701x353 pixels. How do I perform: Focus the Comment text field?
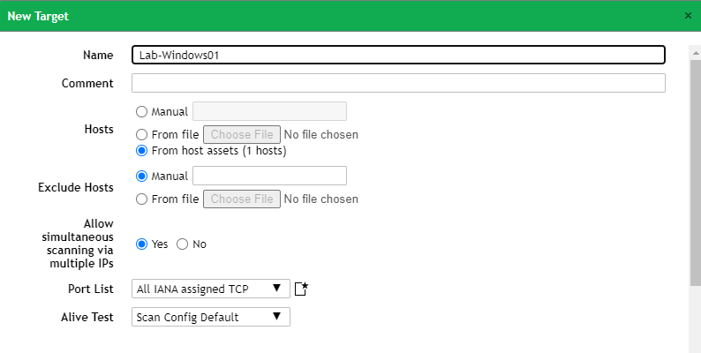coord(397,83)
